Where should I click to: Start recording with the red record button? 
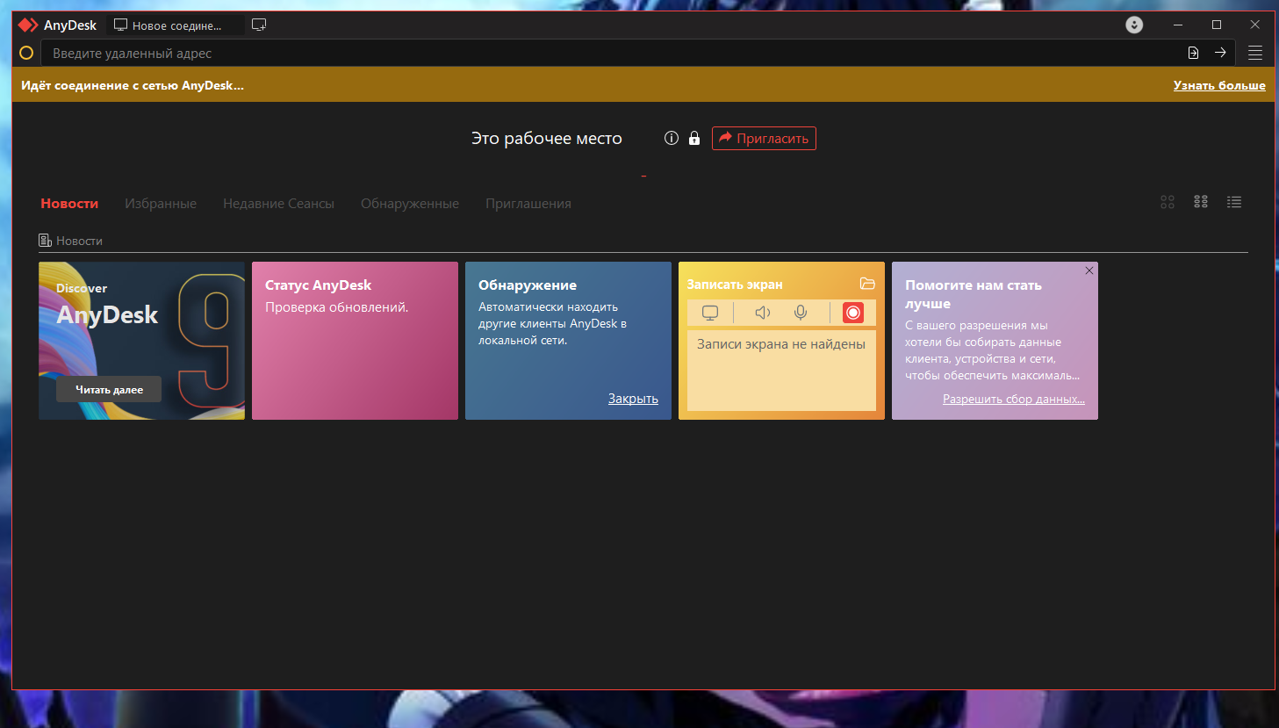[853, 313]
